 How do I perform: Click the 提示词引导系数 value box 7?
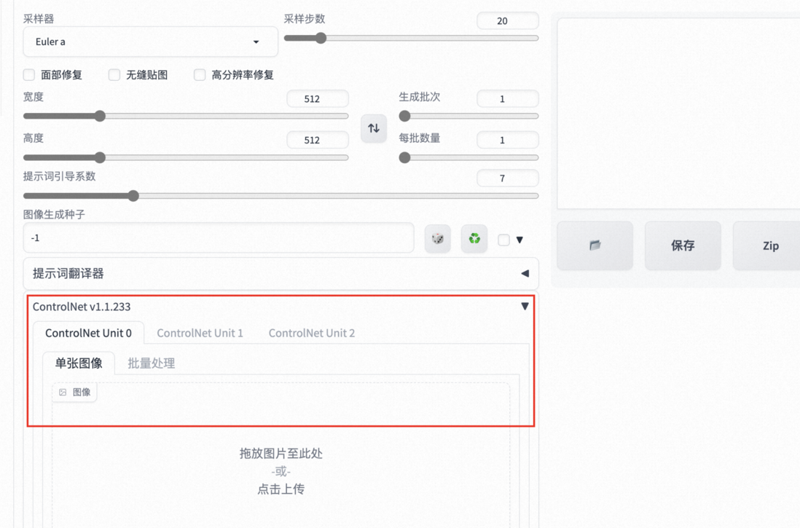508,178
